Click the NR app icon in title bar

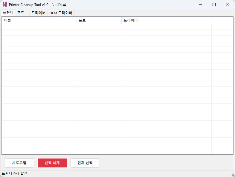click(x=5, y=4)
